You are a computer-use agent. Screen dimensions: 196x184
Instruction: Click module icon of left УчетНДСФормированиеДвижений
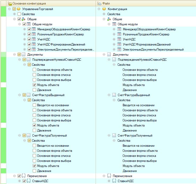pos(34,44)
